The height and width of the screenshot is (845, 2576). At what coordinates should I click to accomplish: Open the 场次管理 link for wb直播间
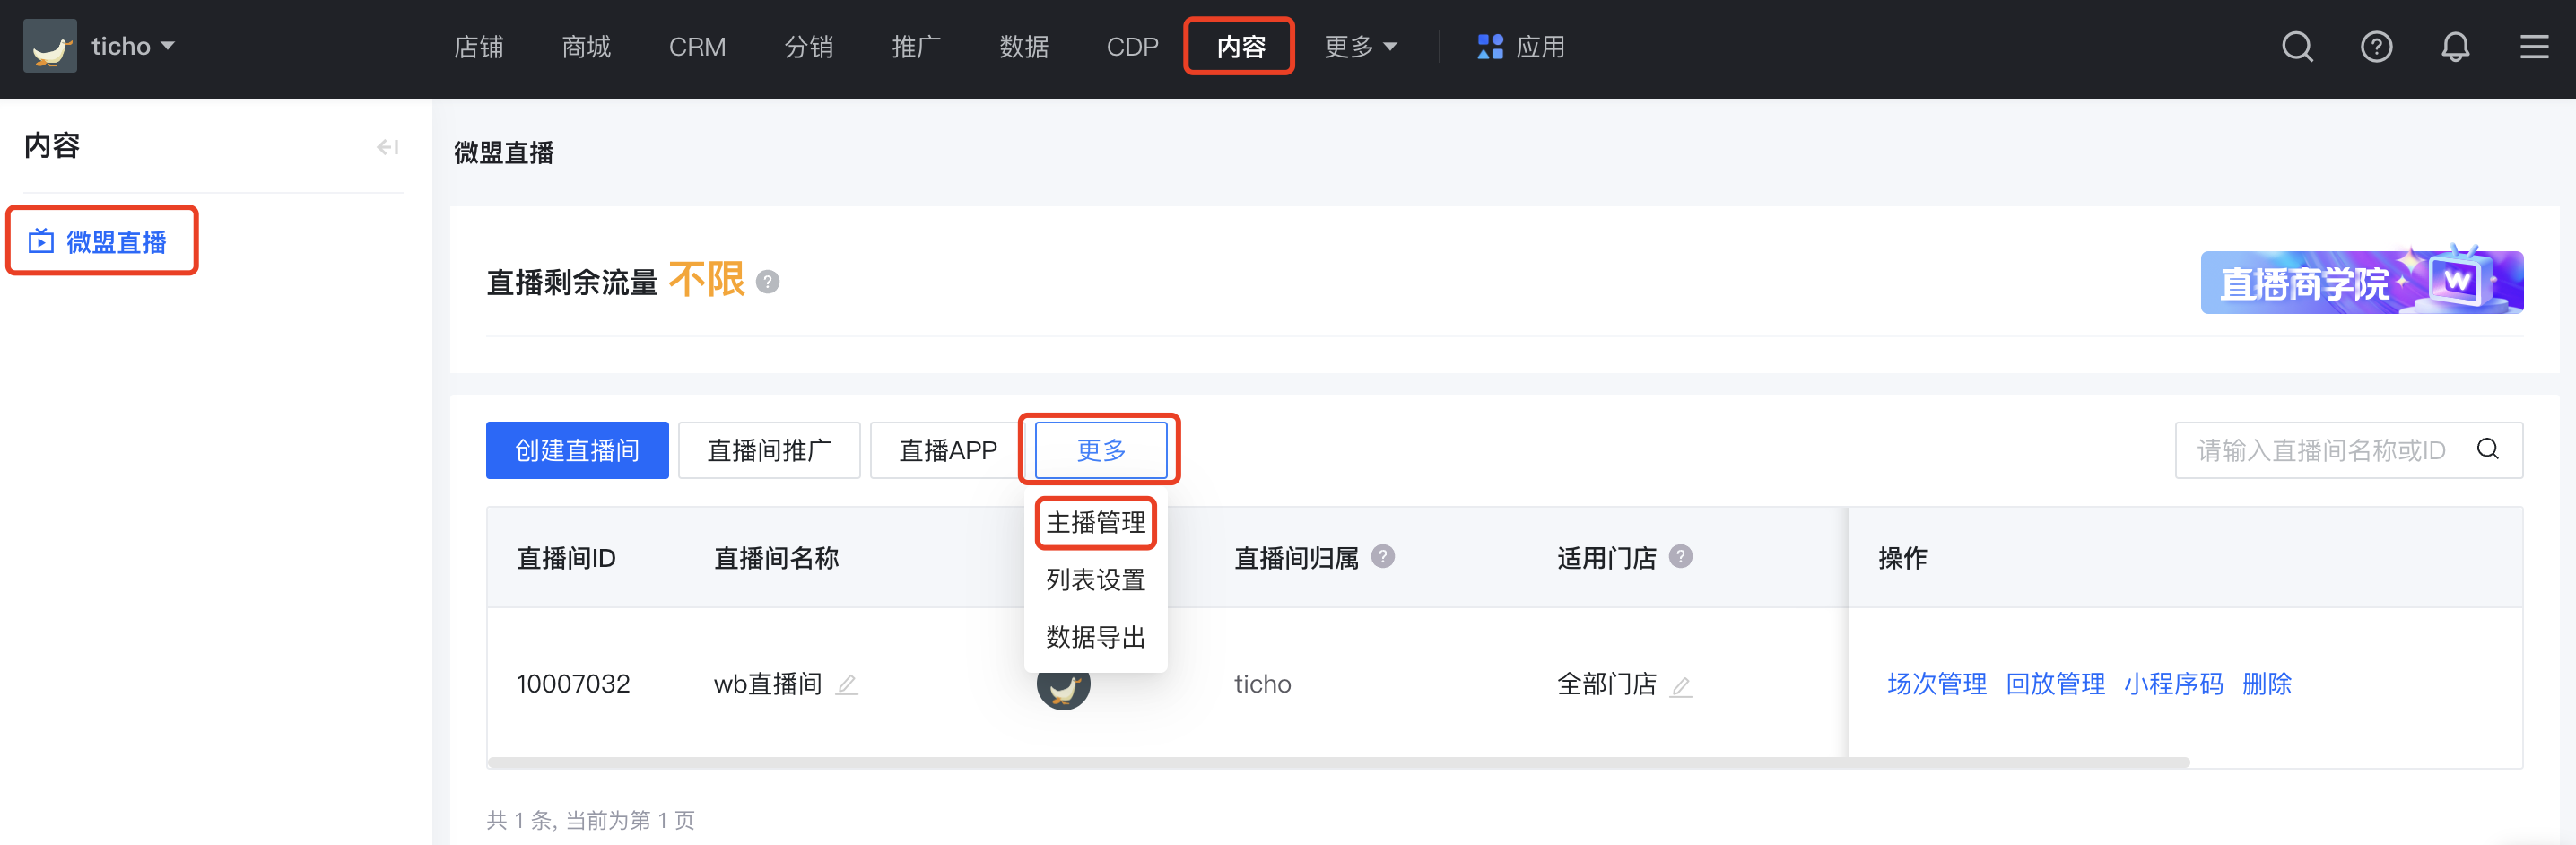[x=1936, y=684]
